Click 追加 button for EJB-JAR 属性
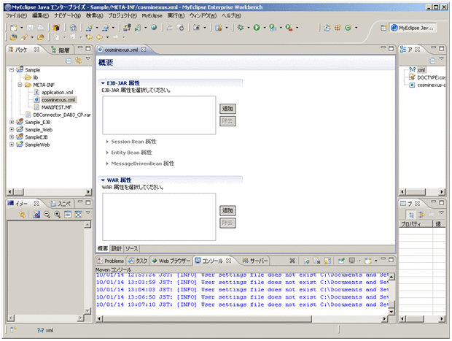Screen dimensions: 452x341 [227, 108]
